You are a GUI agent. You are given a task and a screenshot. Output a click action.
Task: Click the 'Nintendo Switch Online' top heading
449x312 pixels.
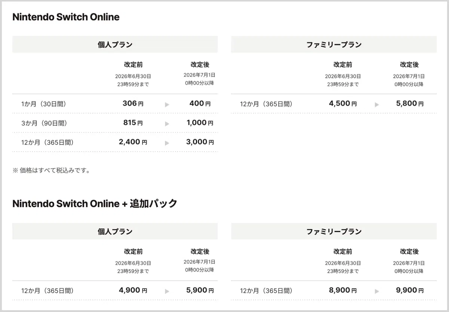[x=66, y=17]
